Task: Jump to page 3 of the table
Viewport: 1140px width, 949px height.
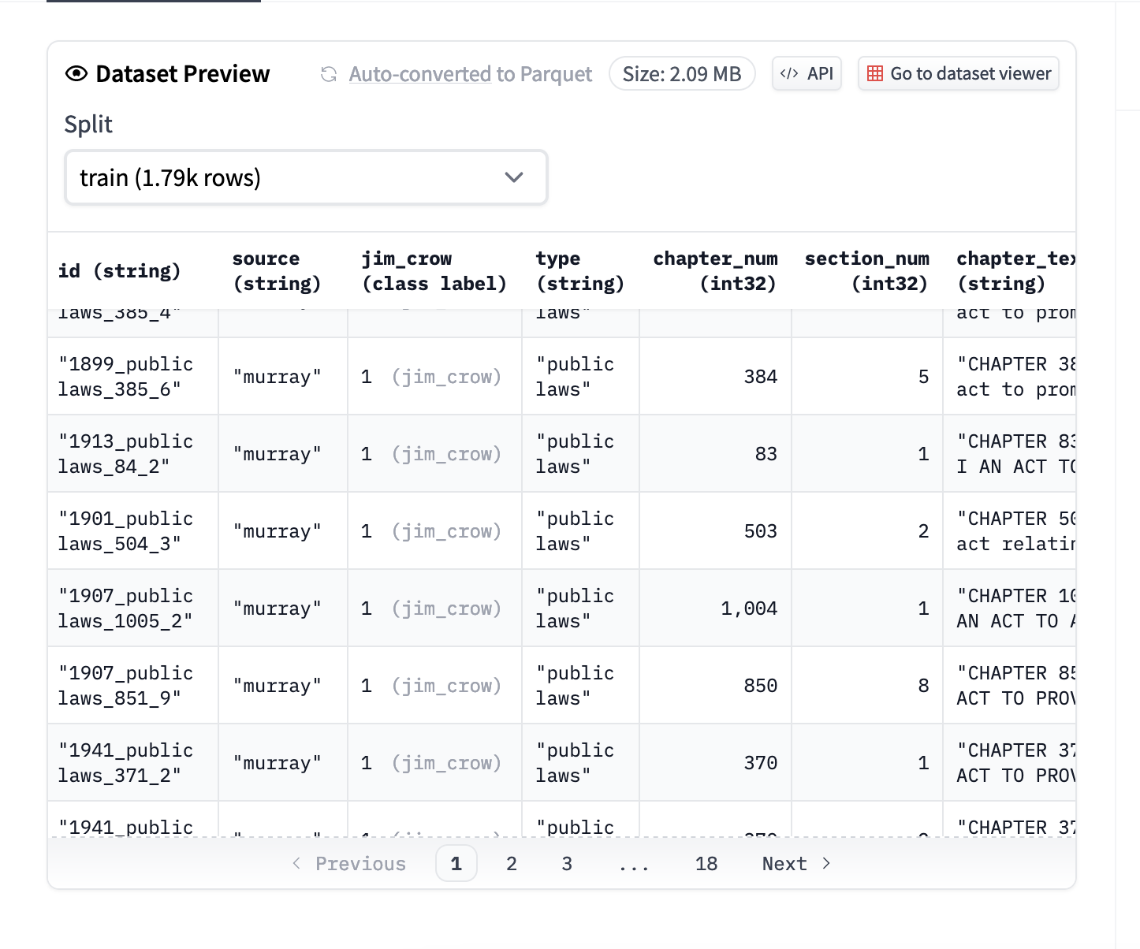Action: pos(567,864)
